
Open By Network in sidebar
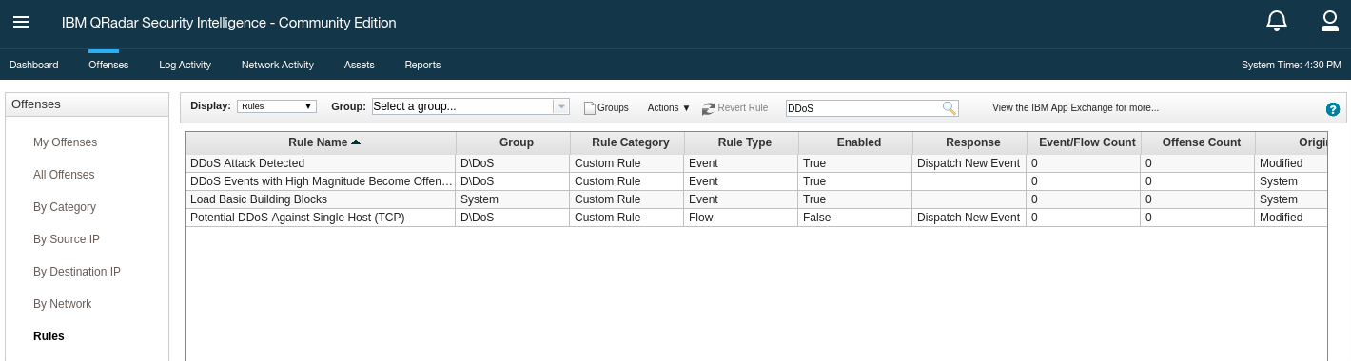63,304
